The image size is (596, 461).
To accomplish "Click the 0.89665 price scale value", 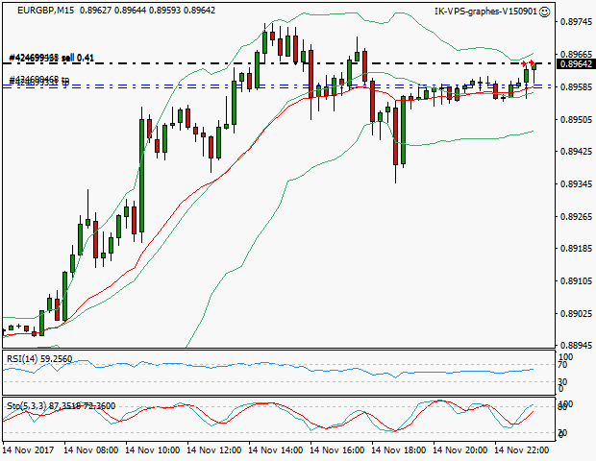I will [x=576, y=55].
